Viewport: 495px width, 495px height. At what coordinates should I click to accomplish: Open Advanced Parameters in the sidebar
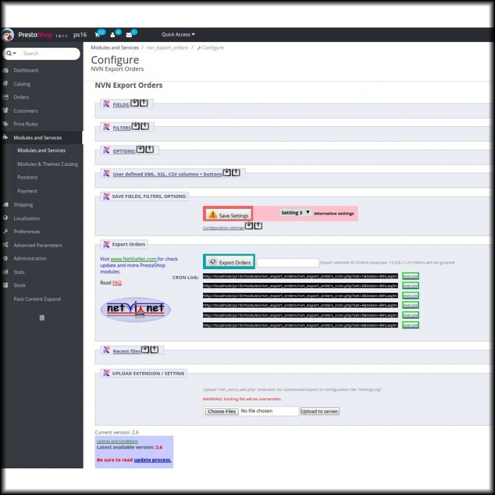tap(38, 245)
